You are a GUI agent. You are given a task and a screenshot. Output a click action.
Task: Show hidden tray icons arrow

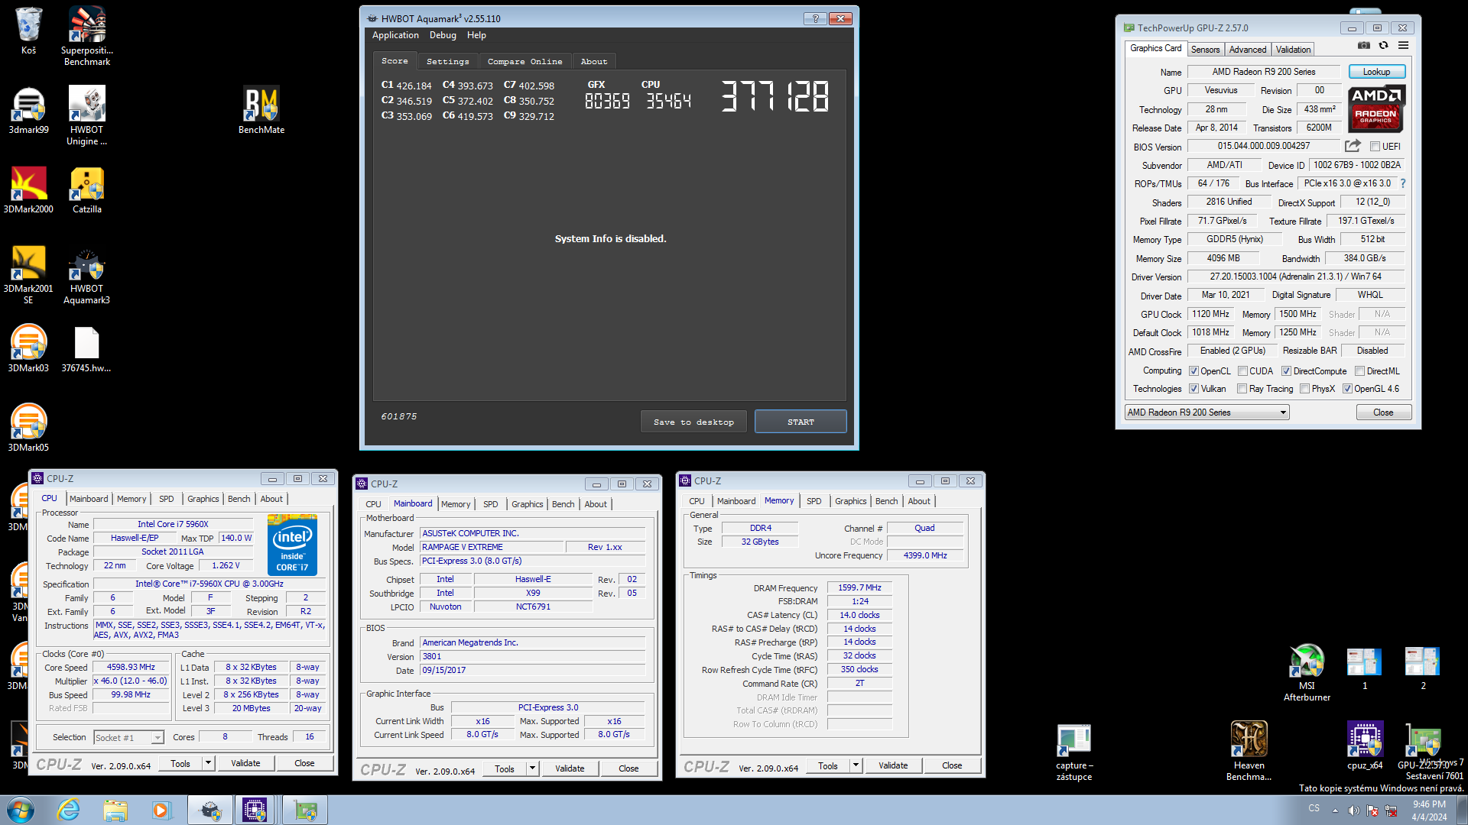tap(1335, 810)
